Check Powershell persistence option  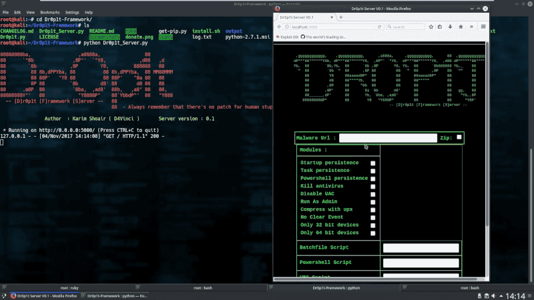[373, 179]
